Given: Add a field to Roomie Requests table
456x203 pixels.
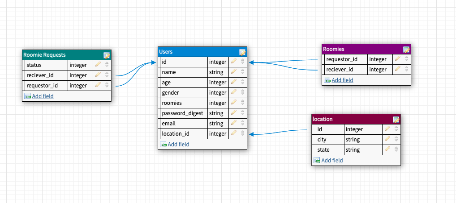Looking at the screenshot, I should coord(43,96).
